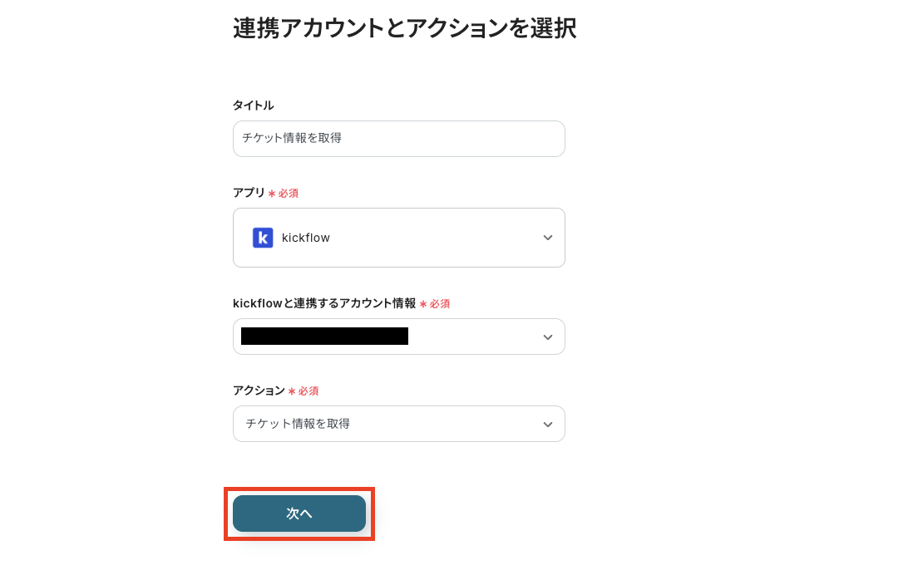This screenshot has width=913, height=565.
Task: Click the chevron on the アクション dropdown
Action: click(x=548, y=424)
